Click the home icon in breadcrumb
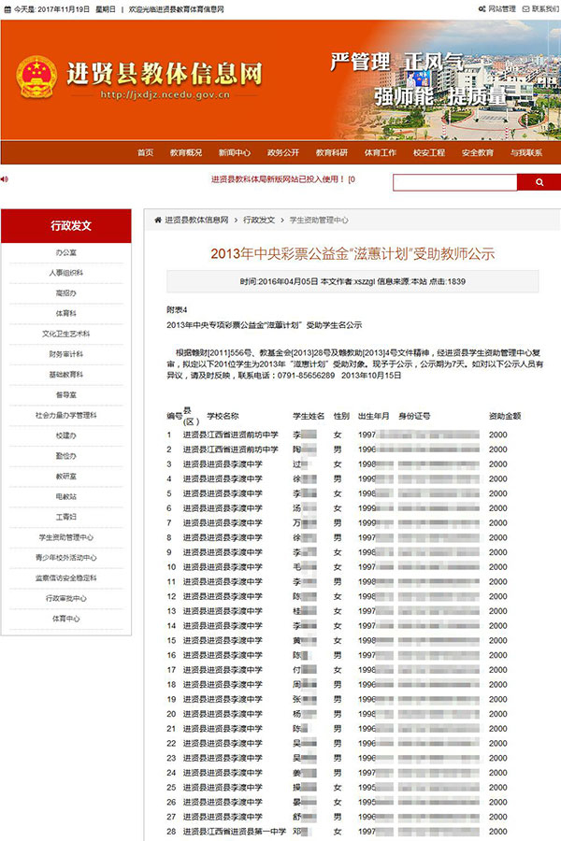Viewport: 561px width, 841px height. [159, 220]
